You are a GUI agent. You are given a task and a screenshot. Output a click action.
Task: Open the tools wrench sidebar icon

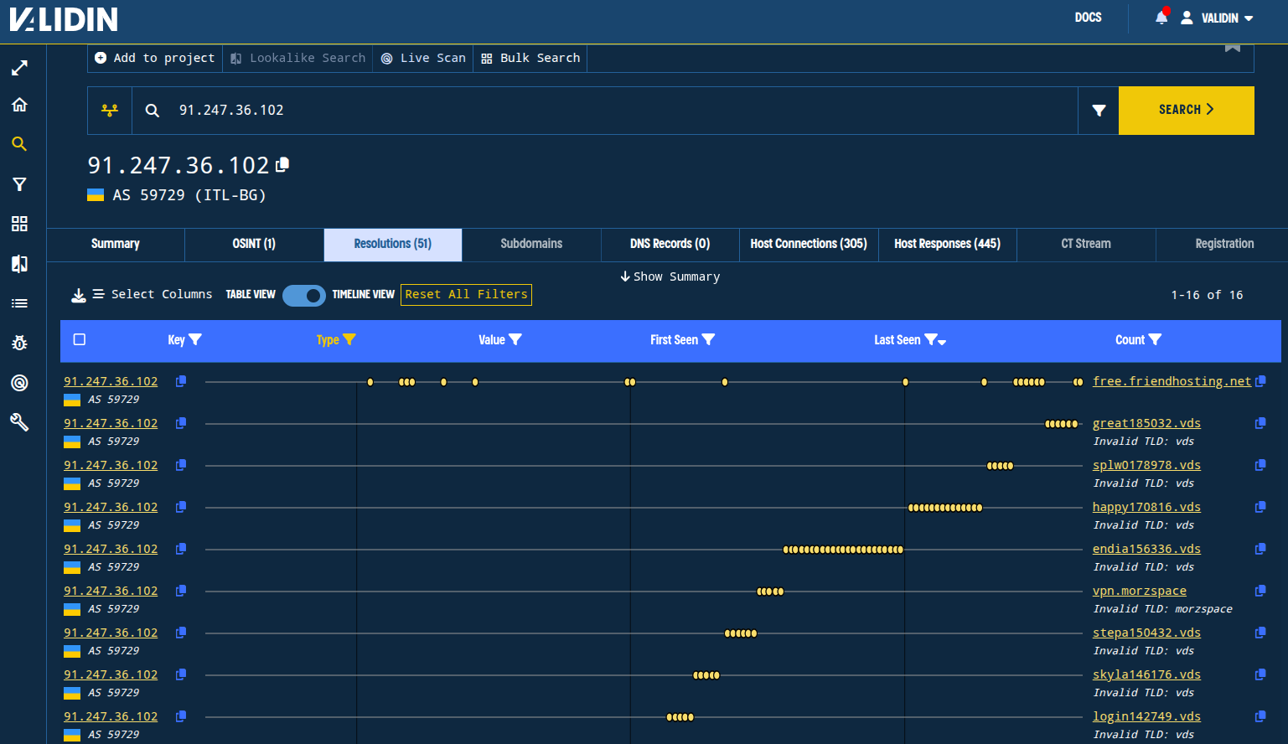point(19,422)
